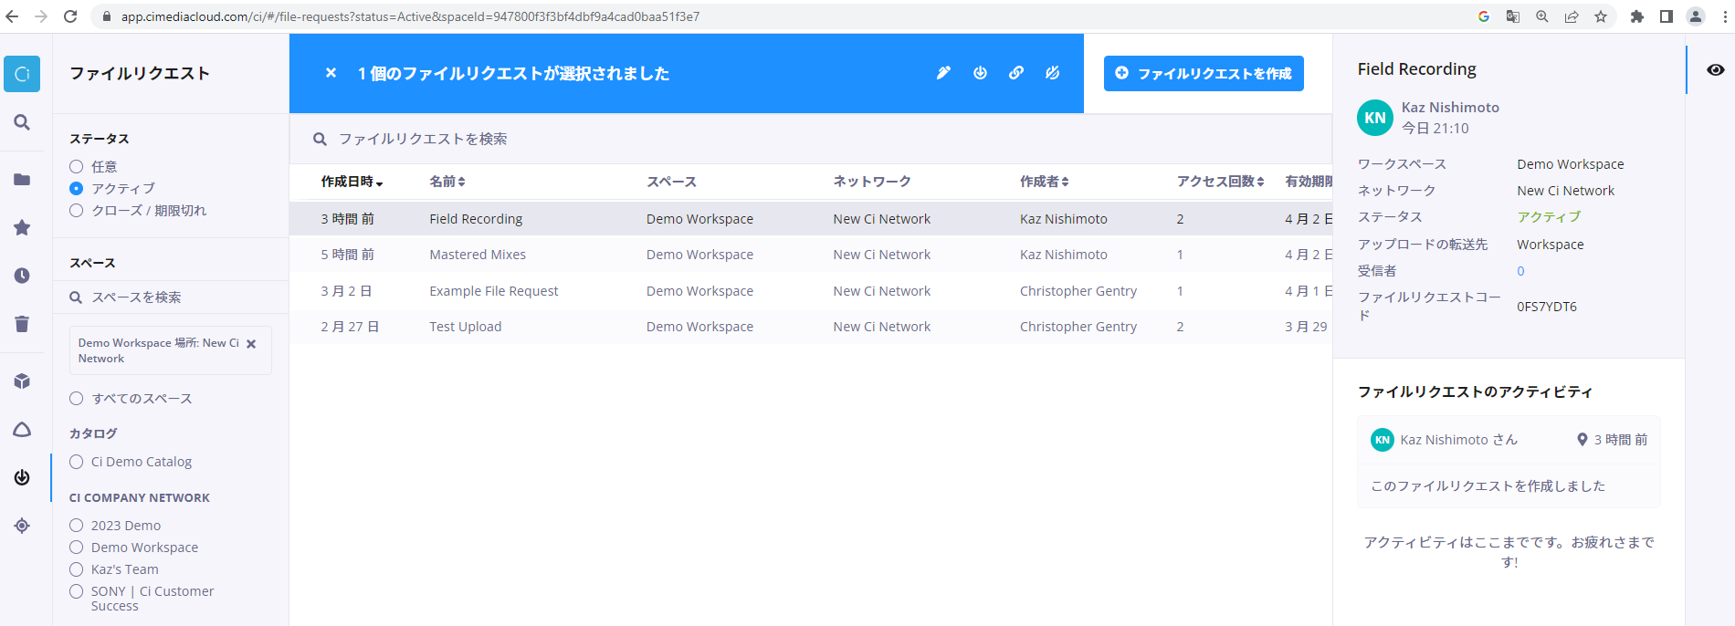This screenshot has width=1735, height=626.
Task: Sort the table by 作成者 column
Action: pos(1044,182)
